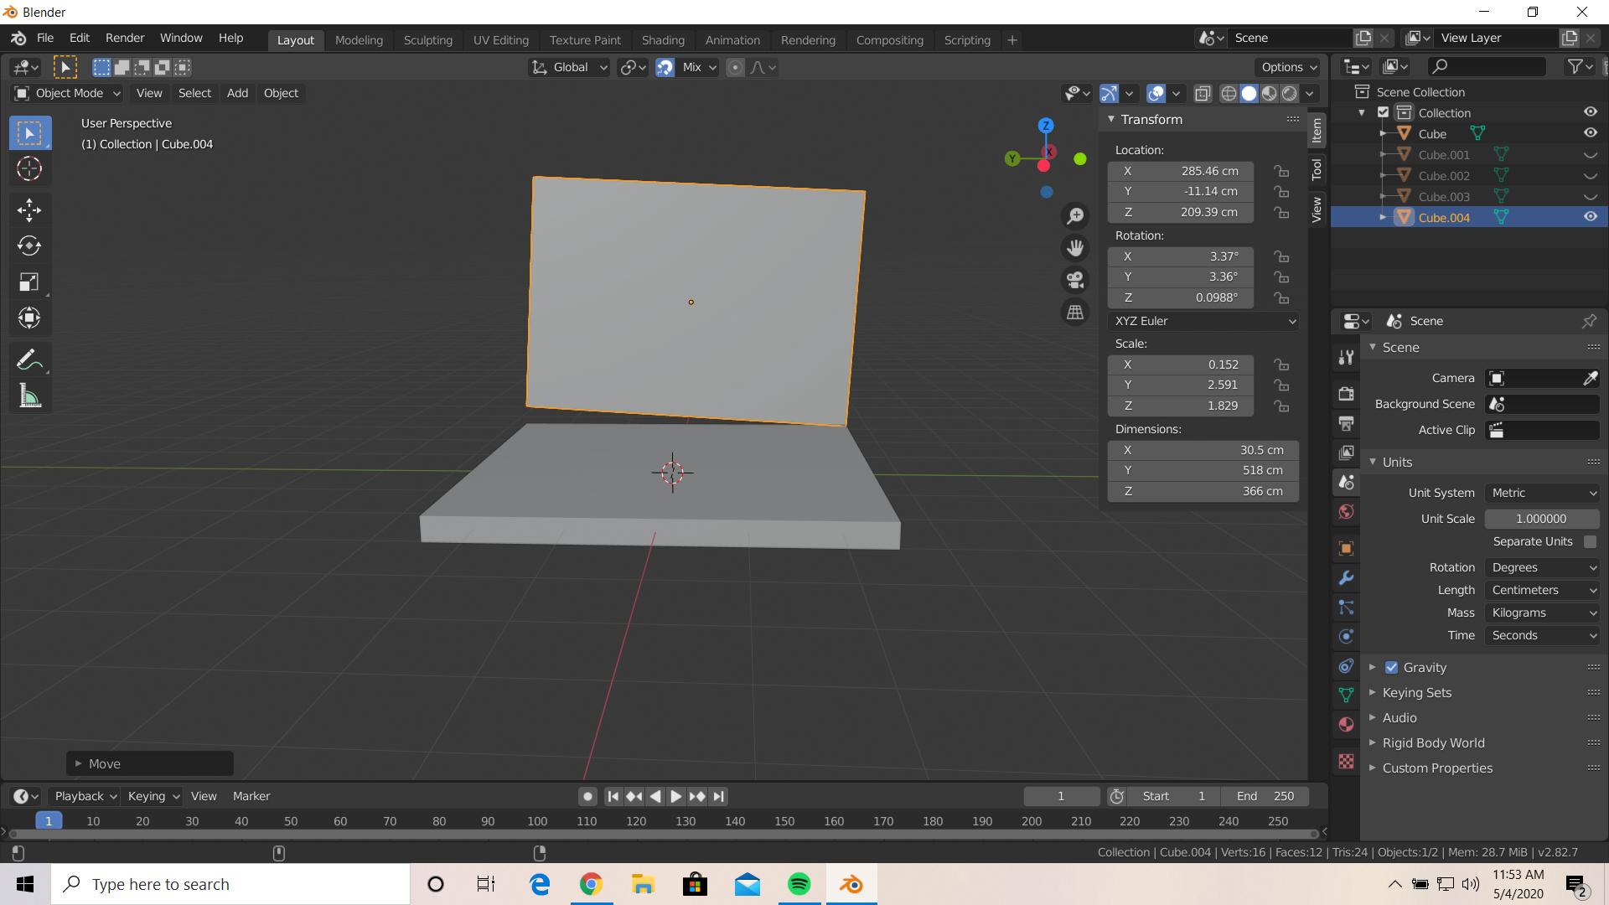Select the Move tool

coord(29,210)
